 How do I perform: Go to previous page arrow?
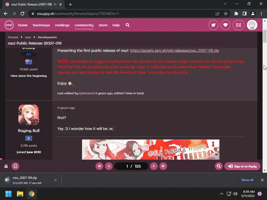(109, 166)
